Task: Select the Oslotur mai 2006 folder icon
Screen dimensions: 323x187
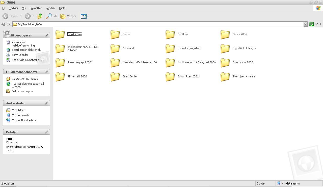Action: point(225,63)
